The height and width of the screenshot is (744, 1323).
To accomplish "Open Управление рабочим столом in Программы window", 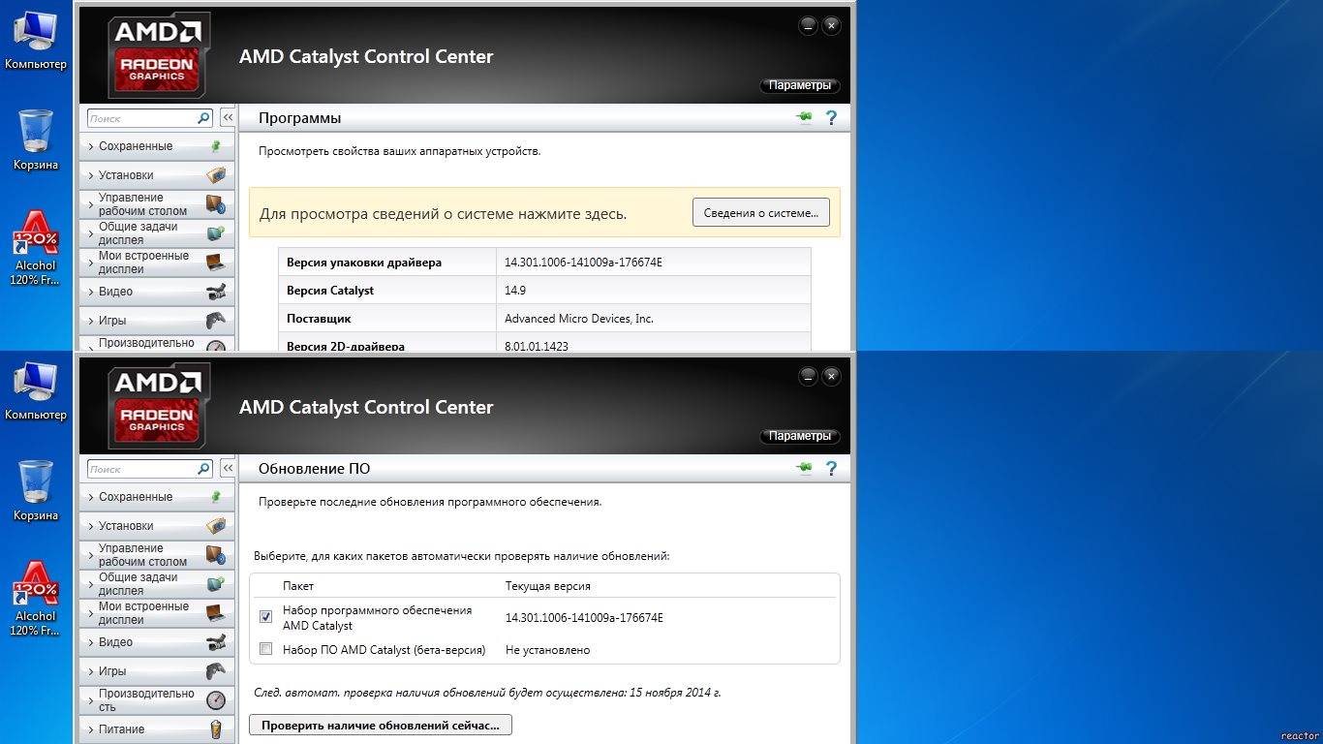I will click(x=157, y=204).
